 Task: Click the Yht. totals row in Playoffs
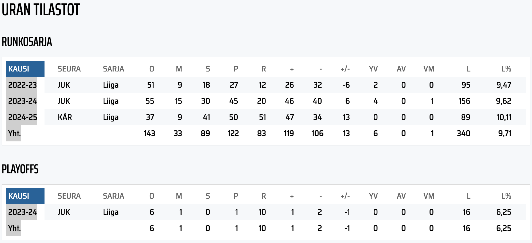266,228
